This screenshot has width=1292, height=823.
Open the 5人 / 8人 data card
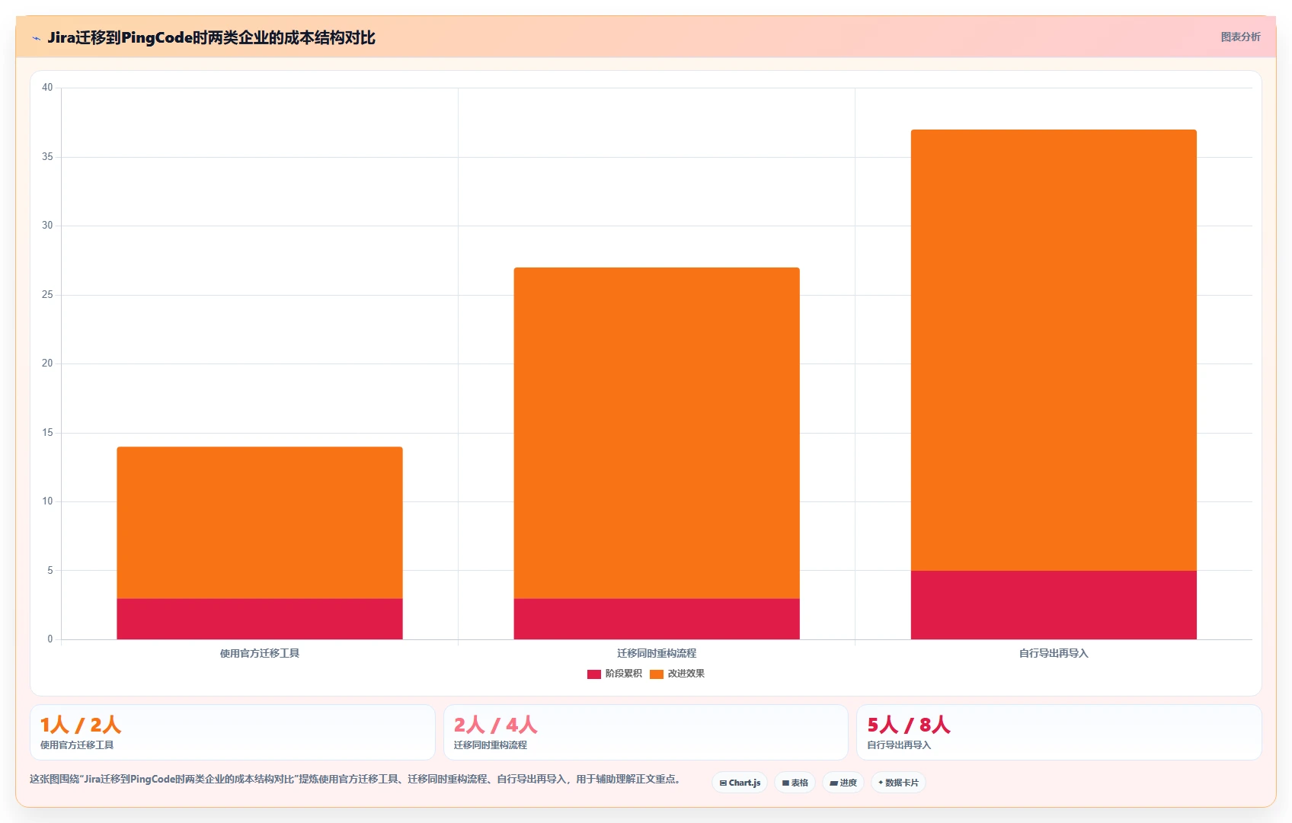(x=1059, y=732)
